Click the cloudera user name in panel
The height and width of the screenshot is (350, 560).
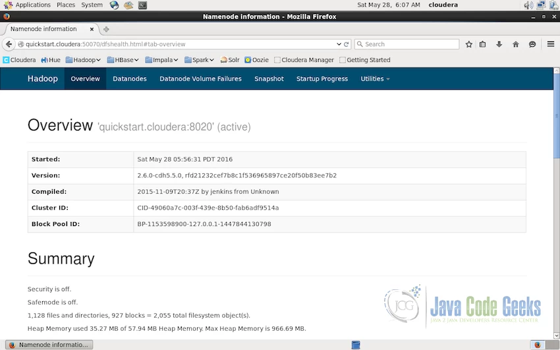443,5
